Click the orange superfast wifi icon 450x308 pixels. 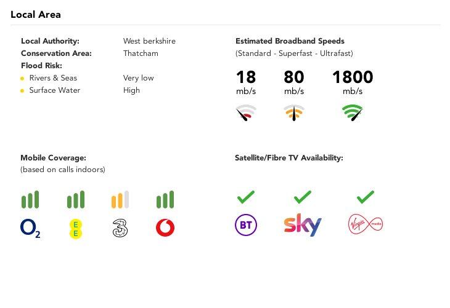(x=294, y=113)
